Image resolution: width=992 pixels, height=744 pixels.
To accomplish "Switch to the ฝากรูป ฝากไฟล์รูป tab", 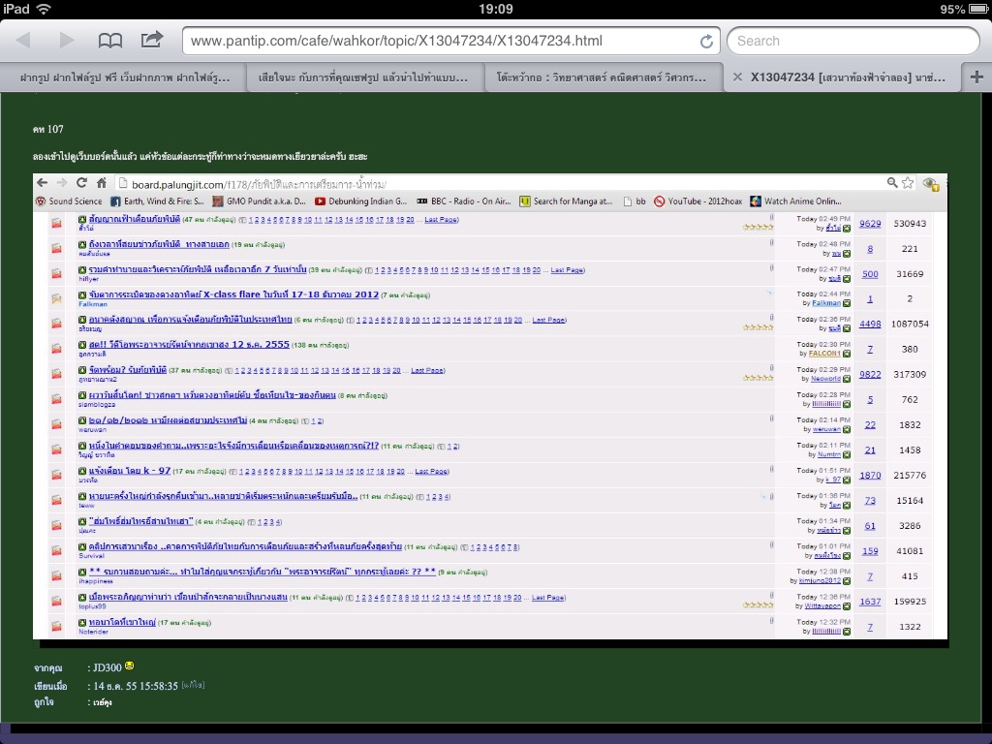I will tap(118, 77).
